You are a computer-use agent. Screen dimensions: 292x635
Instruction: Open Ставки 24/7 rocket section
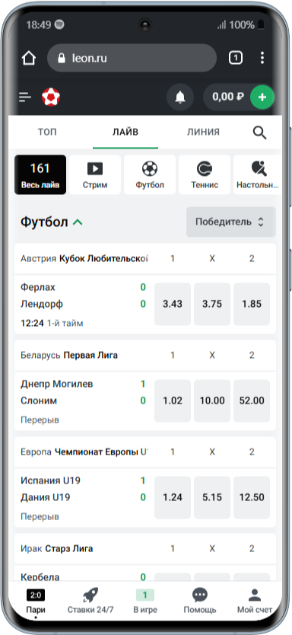pos(90,601)
